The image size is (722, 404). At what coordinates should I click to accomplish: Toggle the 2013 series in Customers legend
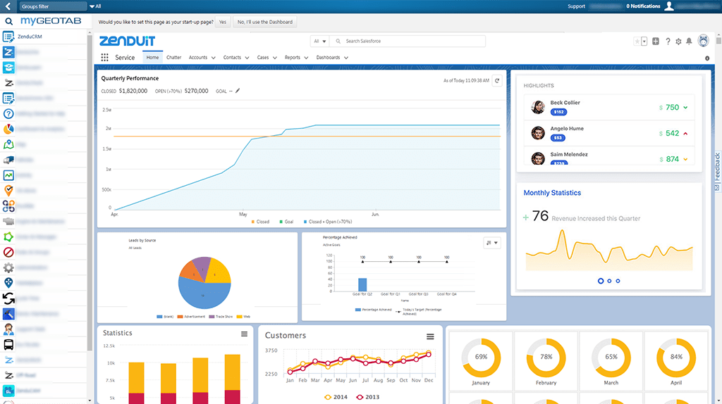368,397
